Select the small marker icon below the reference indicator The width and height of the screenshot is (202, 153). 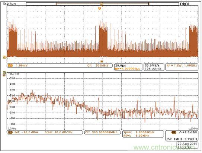pyautogui.click(x=4, y=75)
